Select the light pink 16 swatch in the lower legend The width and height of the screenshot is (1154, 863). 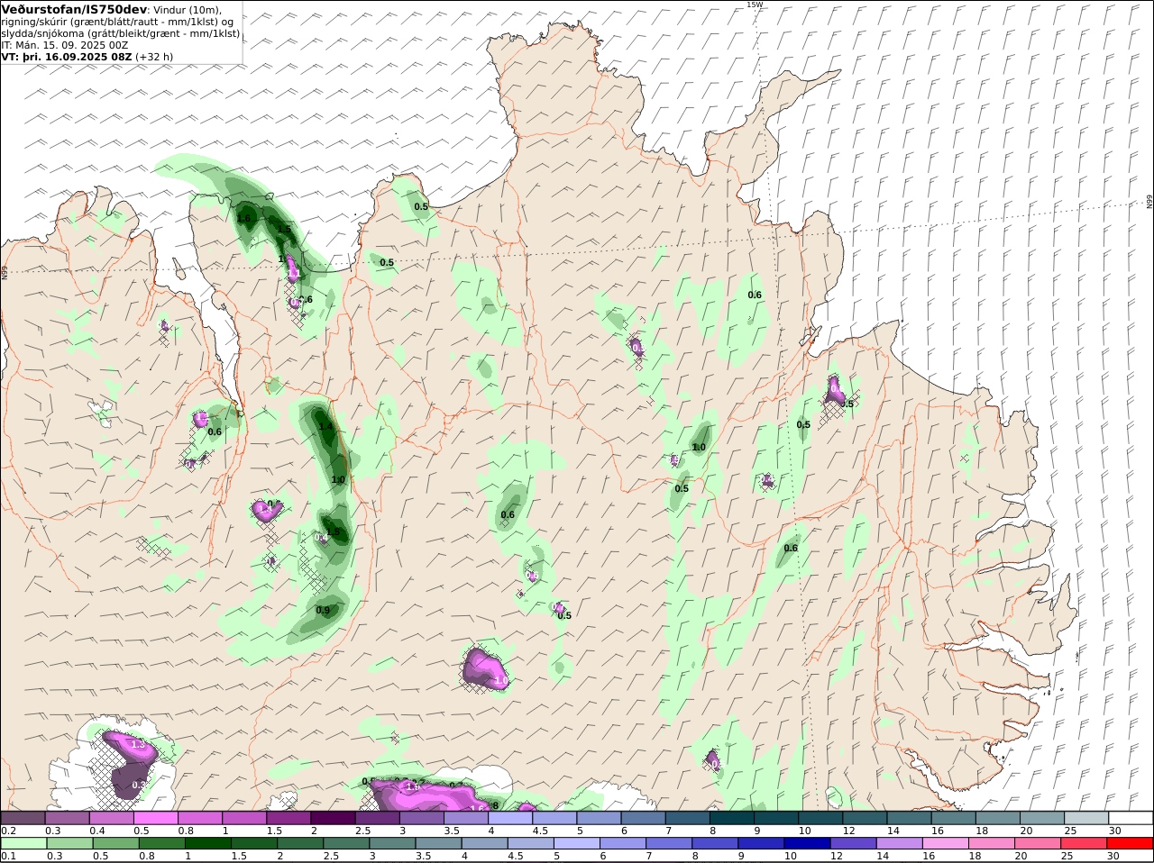tap(945, 844)
